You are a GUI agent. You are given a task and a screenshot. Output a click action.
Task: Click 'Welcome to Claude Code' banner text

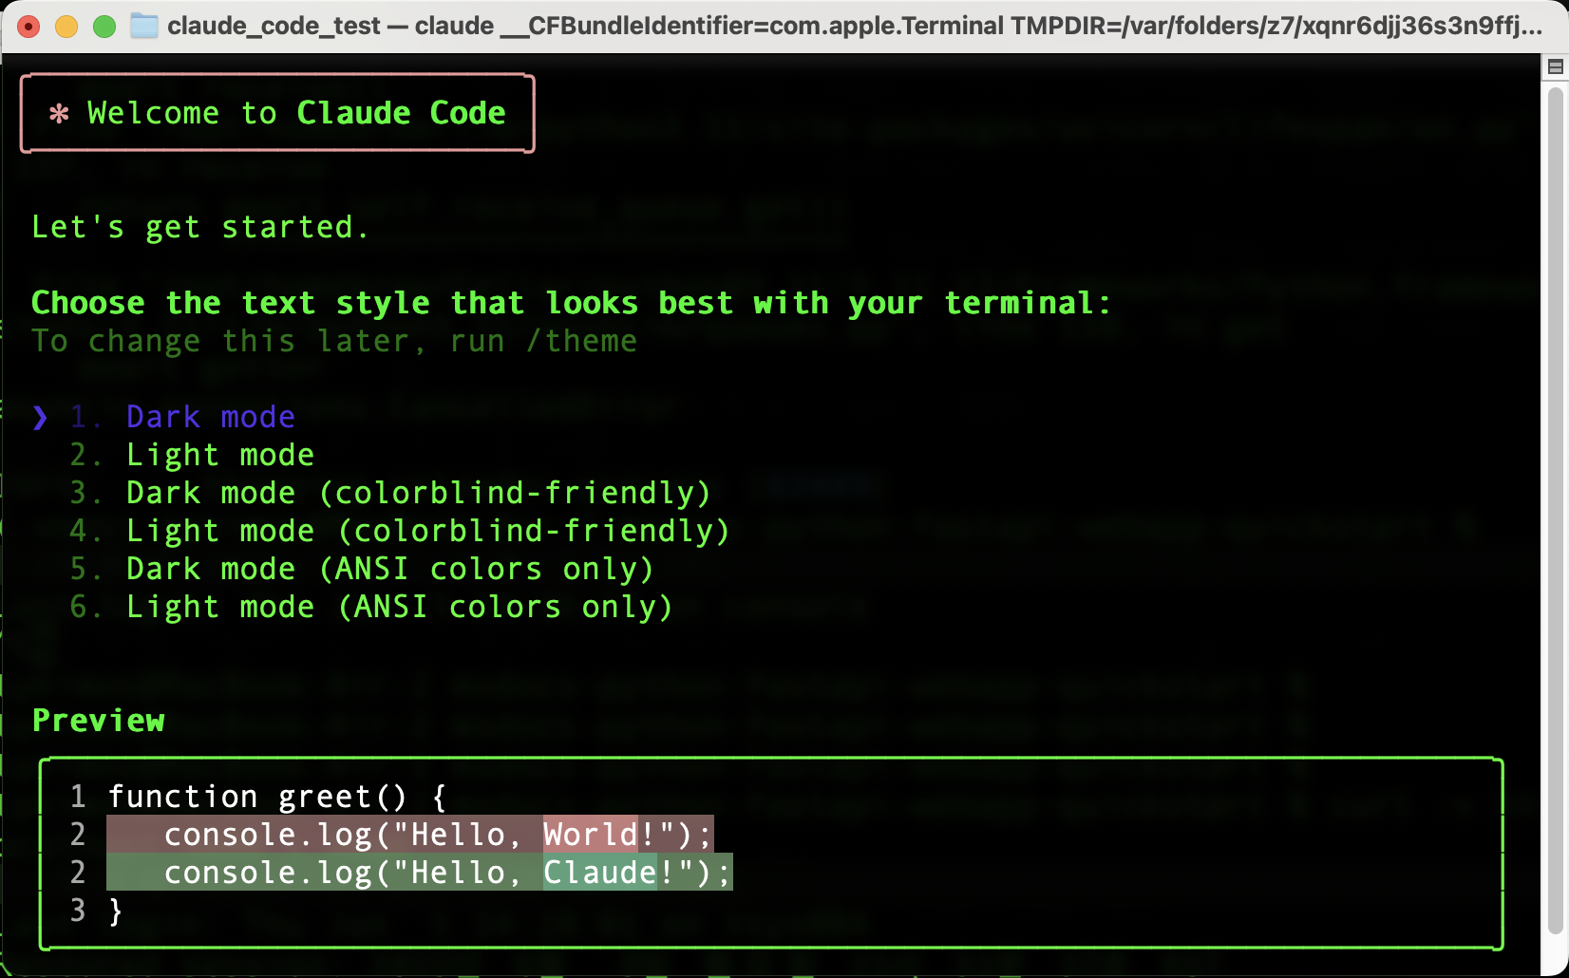tap(296, 113)
